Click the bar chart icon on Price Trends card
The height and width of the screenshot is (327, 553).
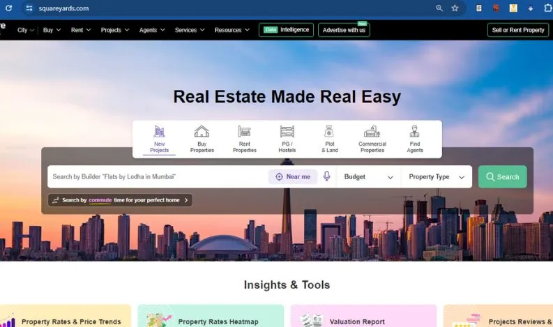point(8,320)
